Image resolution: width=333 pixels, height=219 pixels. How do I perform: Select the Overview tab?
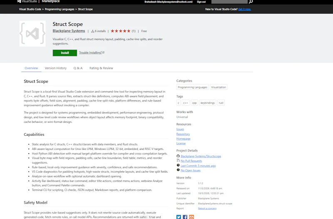pos(31,68)
